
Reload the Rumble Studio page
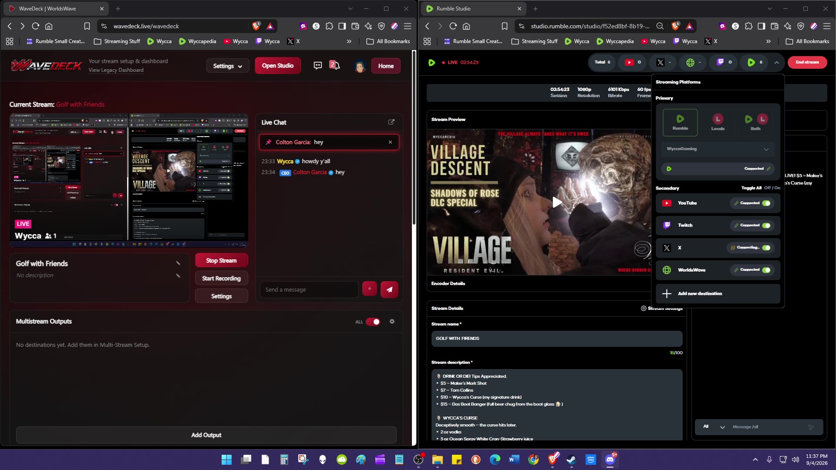point(453,26)
